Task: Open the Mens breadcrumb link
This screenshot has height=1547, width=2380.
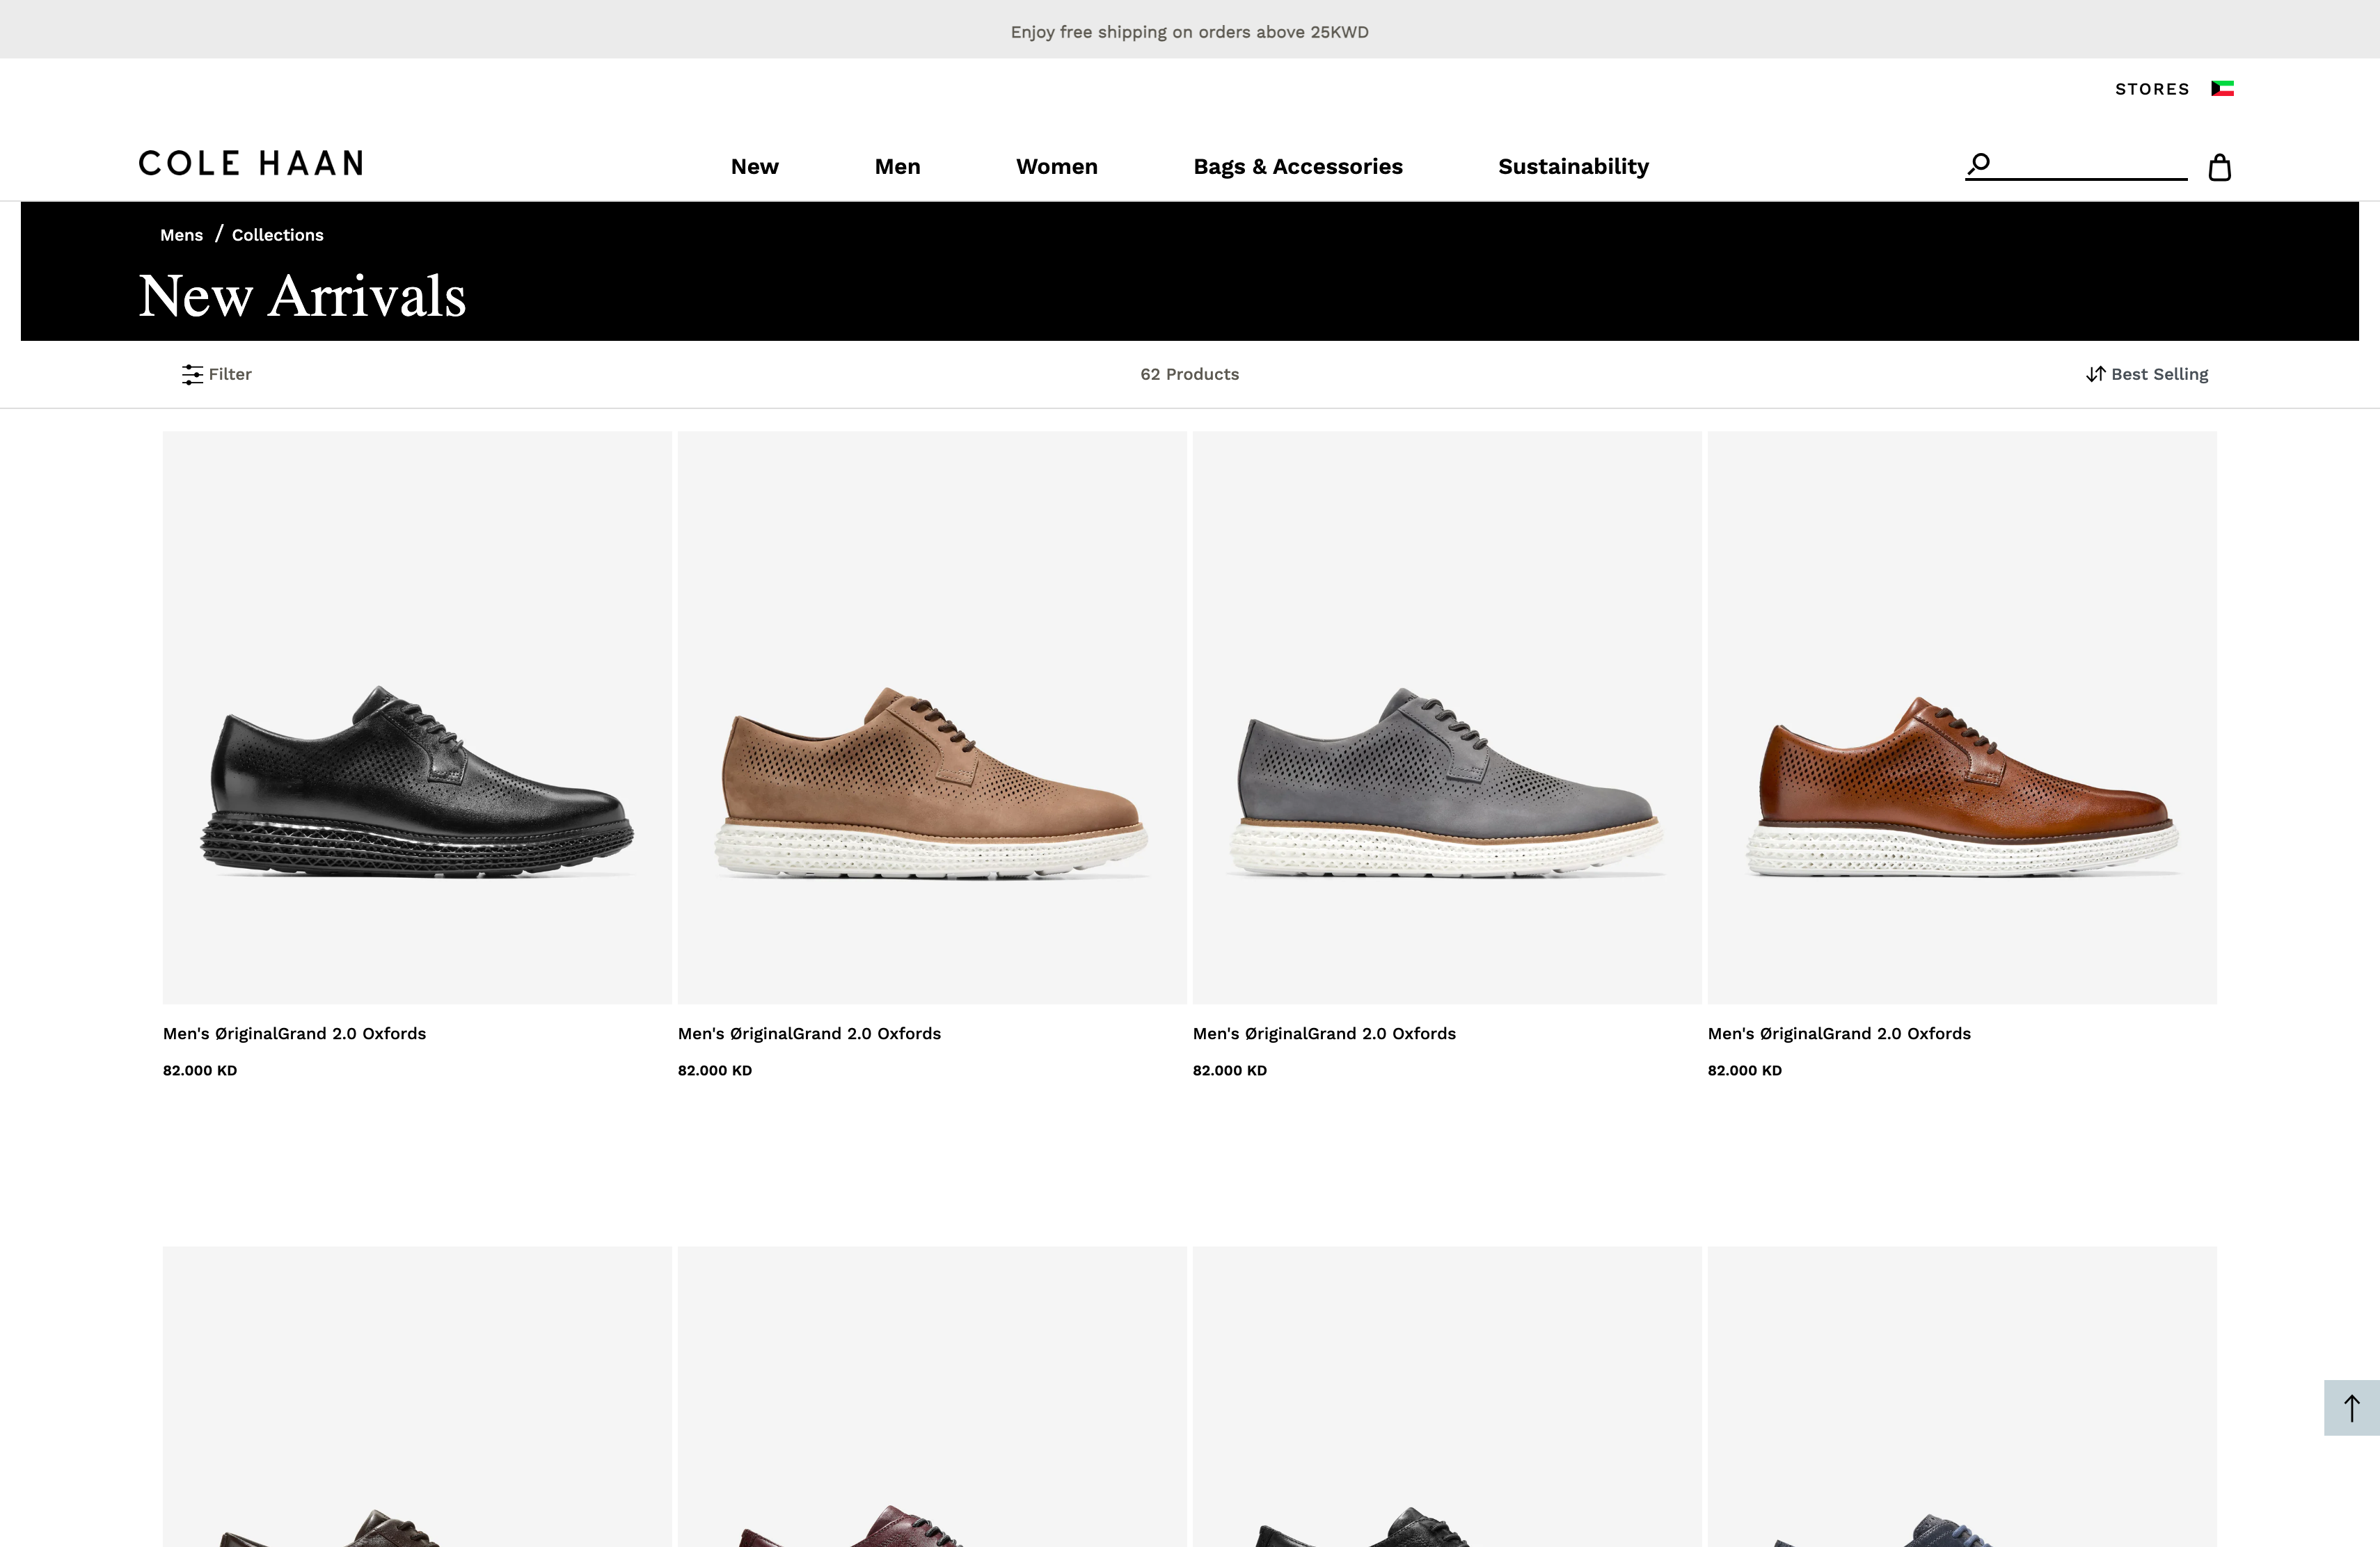Action: (181, 234)
